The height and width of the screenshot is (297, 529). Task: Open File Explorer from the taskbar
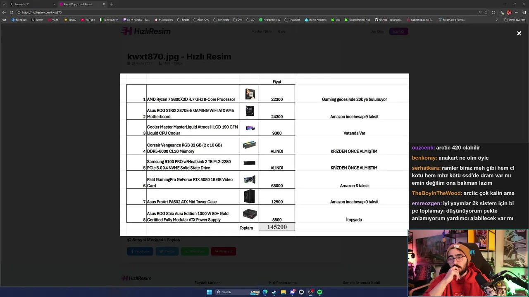pos(283,292)
